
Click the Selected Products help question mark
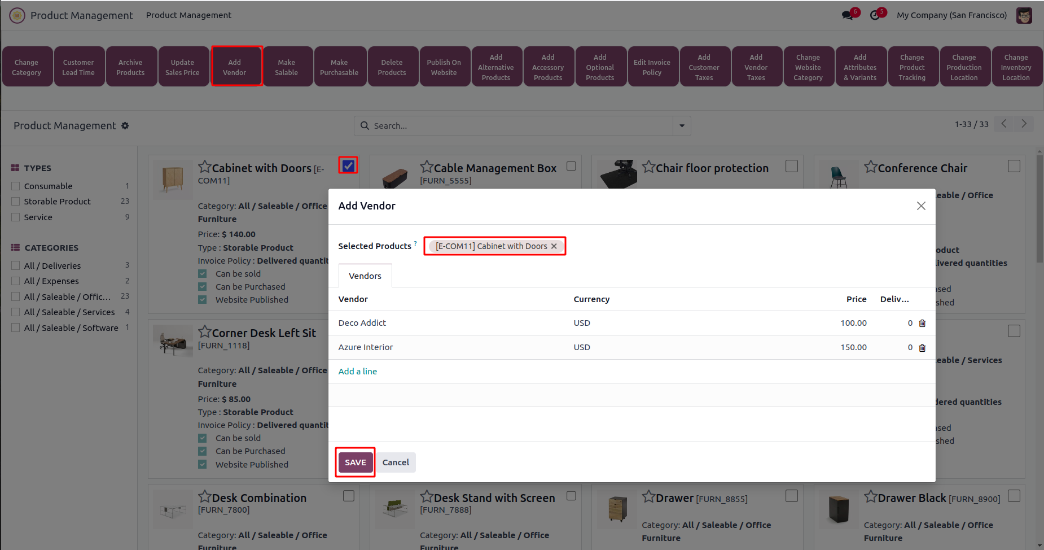(415, 243)
